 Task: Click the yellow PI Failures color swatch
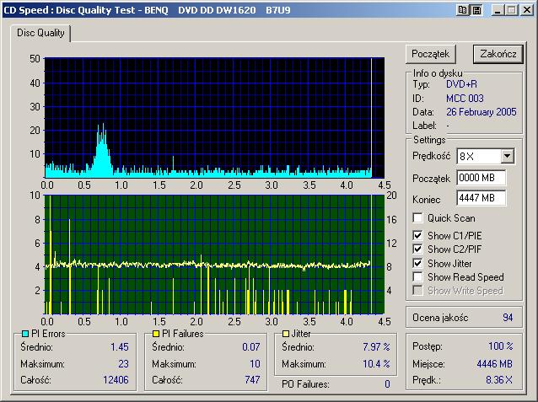(x=156, y=334)
